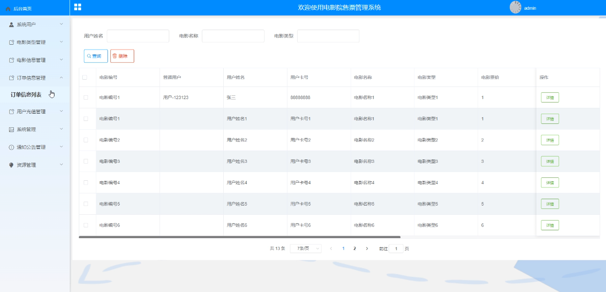Collapse 订单信息管理 via its up chevron

click(x=61, y=77)
